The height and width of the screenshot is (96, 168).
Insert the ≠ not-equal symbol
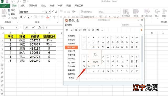click(136, 42)
